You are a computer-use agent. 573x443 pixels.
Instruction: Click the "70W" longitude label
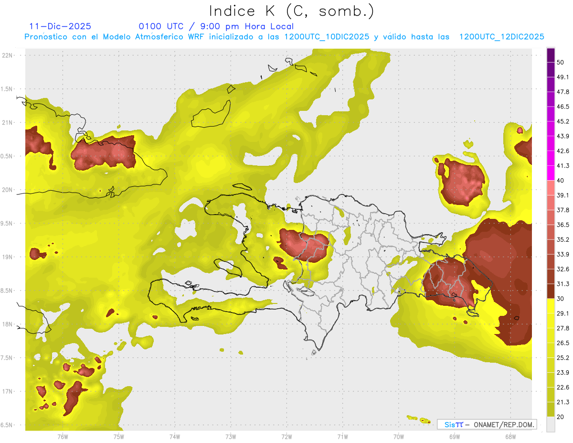[399, 437]
